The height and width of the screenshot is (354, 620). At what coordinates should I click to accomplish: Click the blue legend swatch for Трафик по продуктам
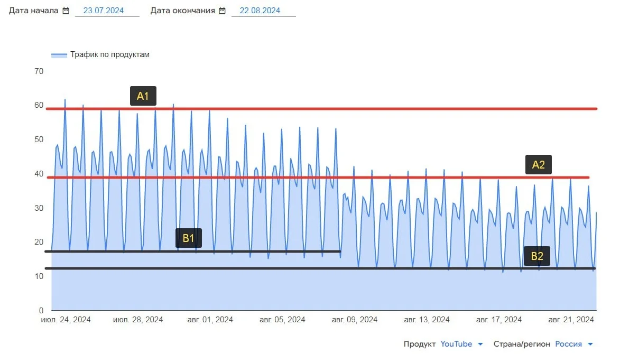point(59,55)
